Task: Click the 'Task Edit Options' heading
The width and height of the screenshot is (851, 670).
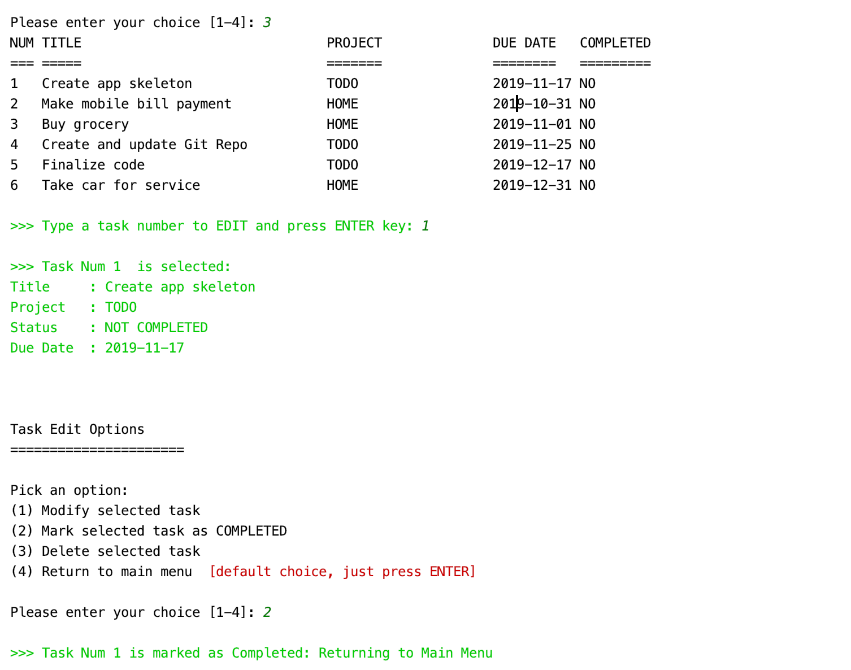Action: coord(77,429)
